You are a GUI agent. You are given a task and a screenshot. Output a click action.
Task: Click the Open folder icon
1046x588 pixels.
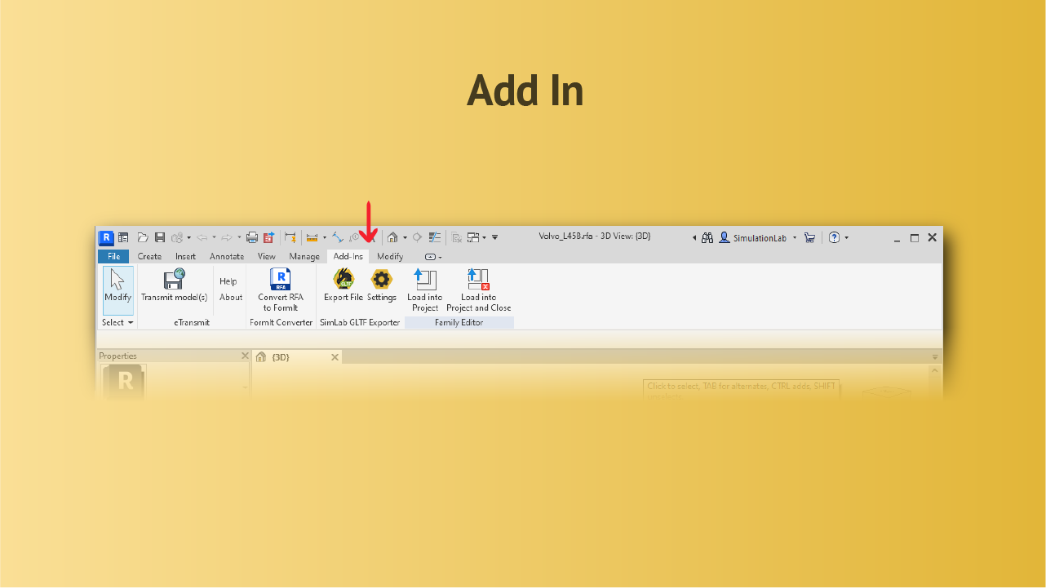pyautogui.click(x=143, y=237)
